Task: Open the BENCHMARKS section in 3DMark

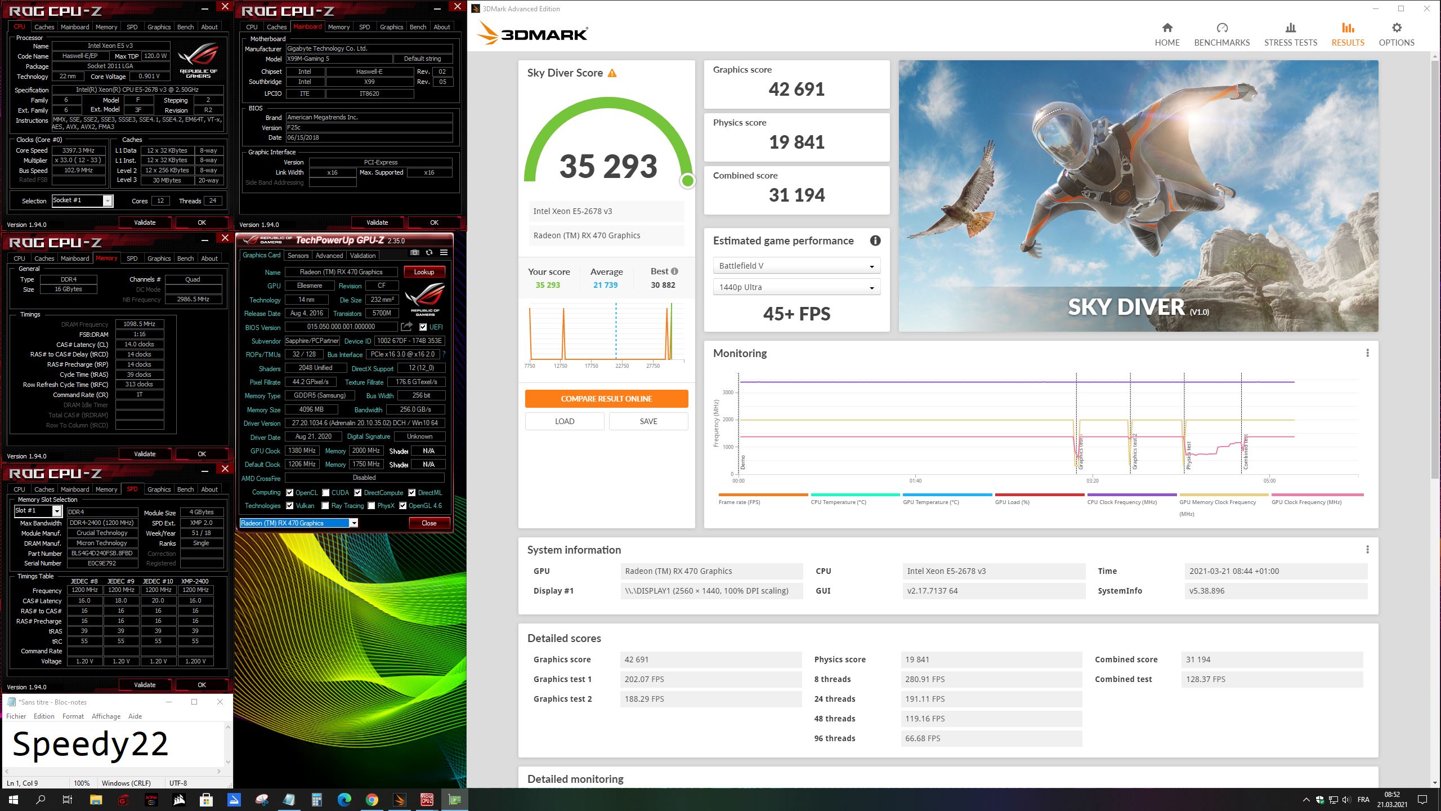Action: (x=1221, y=34)
